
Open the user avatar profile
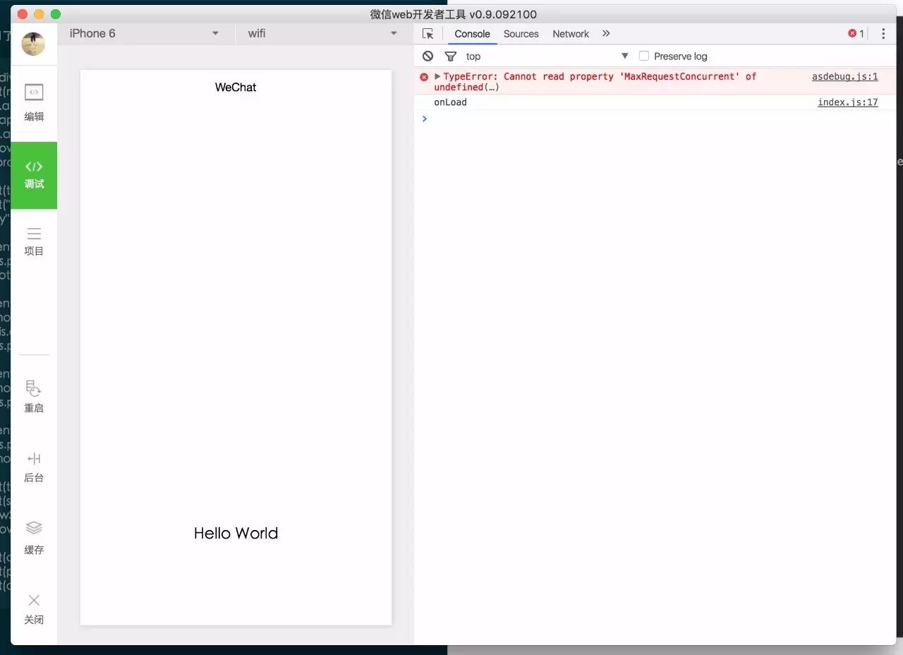(33, 44)
